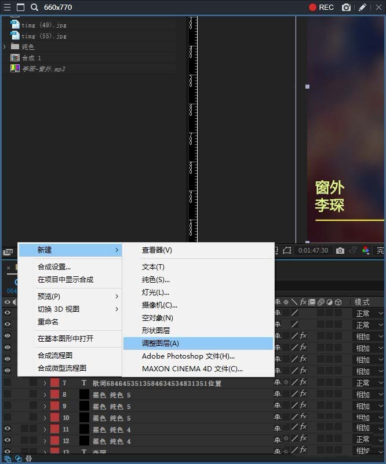Click the frame blending filmstrip column header

(x=312, y=302)
